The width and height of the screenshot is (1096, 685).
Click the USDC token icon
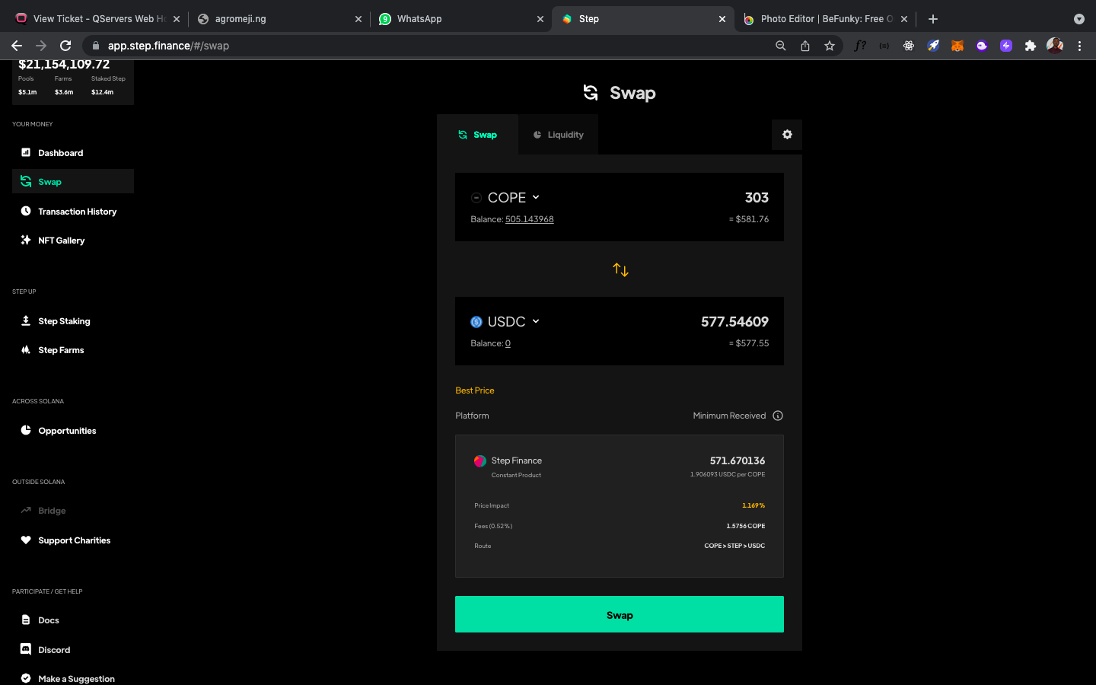[476, 322]
